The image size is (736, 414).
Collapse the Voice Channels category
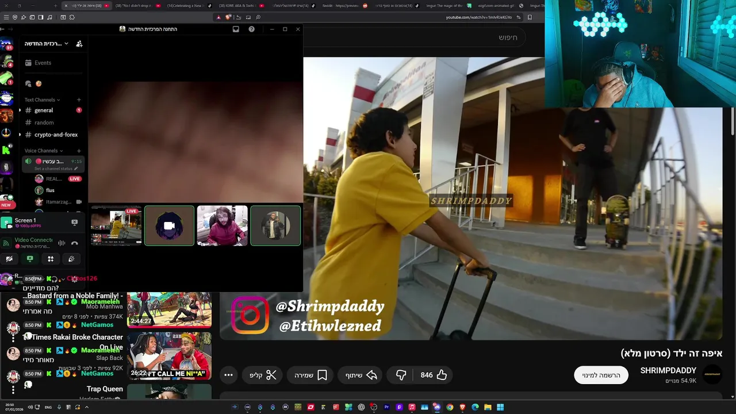pyautogui.click(x=44, y=151)
